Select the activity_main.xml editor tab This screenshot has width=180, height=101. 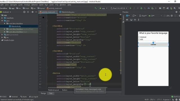tap(48, 12)
